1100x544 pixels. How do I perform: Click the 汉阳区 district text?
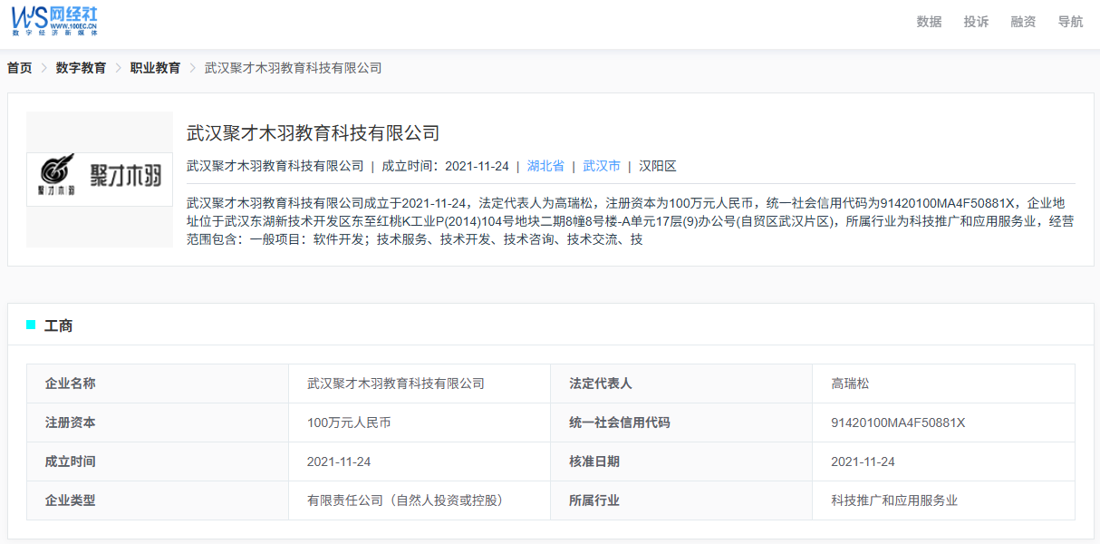click(658, 166)
